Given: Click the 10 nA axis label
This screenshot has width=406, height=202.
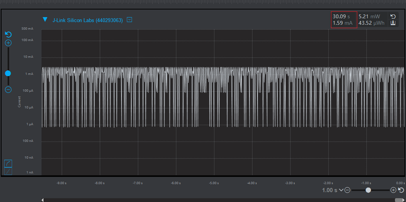Looking at the screenshot, I should click(28, 158).
